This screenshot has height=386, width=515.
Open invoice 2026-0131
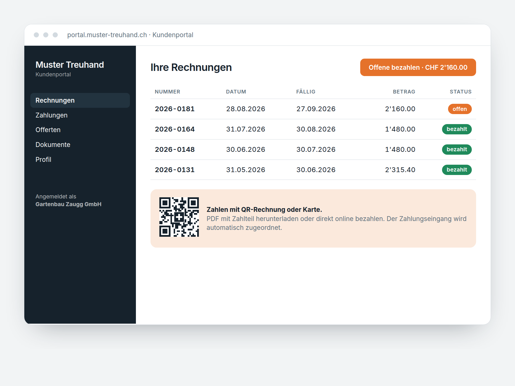(313, 170)
